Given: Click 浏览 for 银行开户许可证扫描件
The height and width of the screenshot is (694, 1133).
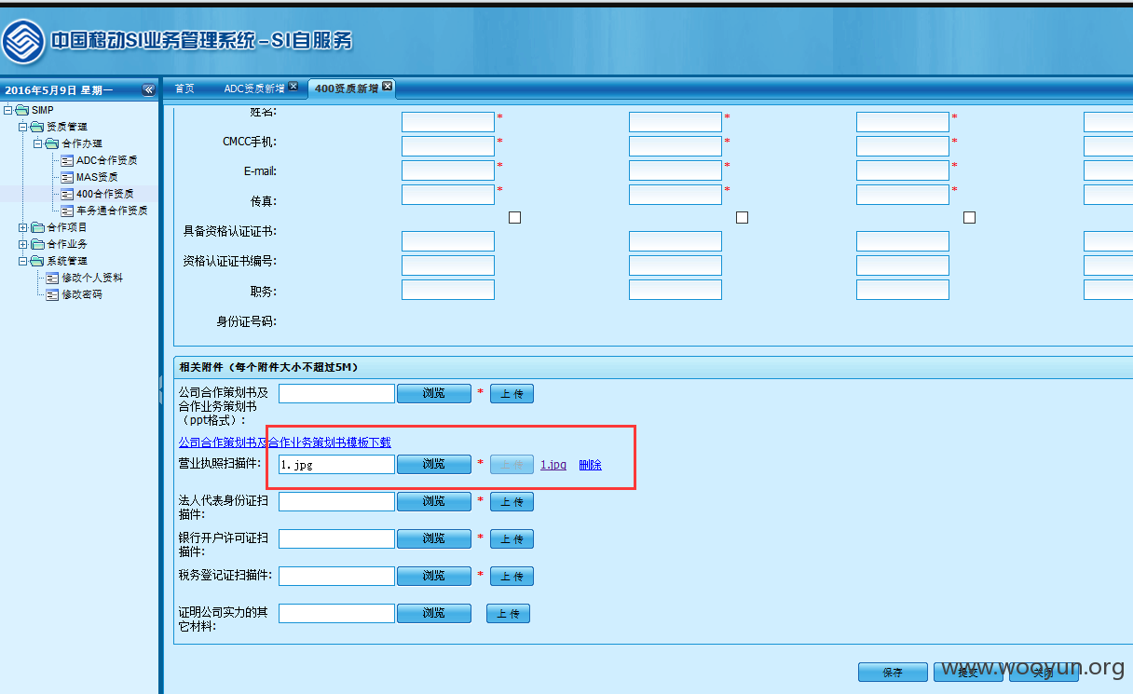Looking at the screenshot, I should [434, 538].
